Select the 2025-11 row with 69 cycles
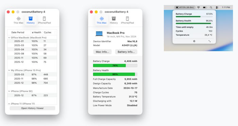This screenshot has width=238, height=126. tap(32, 58)
